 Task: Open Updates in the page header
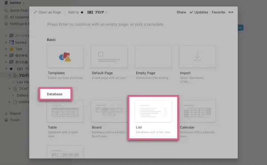tap(199, 12)
